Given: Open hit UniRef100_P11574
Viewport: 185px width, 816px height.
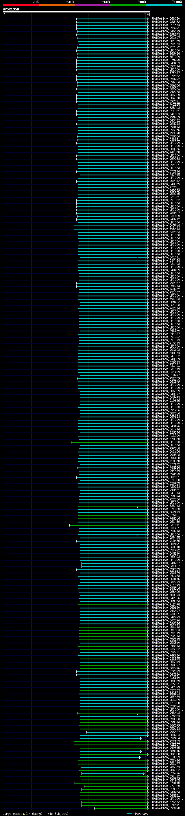Looking at the screenshot, I should point(166,25).
